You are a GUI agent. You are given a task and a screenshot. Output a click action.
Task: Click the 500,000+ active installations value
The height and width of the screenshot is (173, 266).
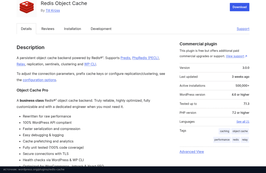pos(242,86)
